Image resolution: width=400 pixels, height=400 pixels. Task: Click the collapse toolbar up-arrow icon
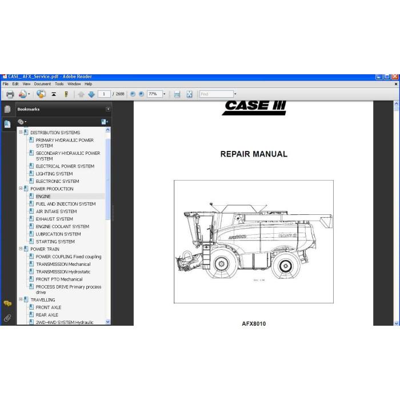[54, 94]
